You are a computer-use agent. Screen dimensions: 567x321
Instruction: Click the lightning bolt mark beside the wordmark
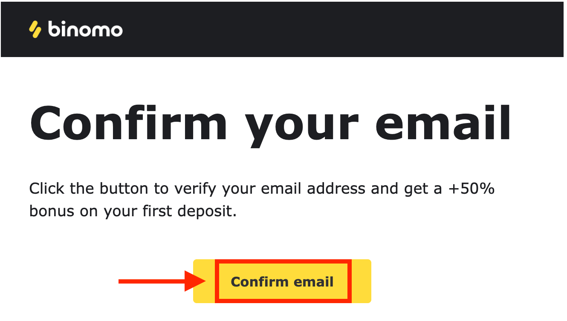35,29
